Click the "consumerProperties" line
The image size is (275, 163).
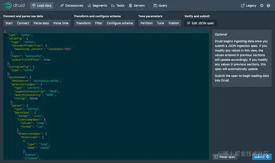(29, 46)
